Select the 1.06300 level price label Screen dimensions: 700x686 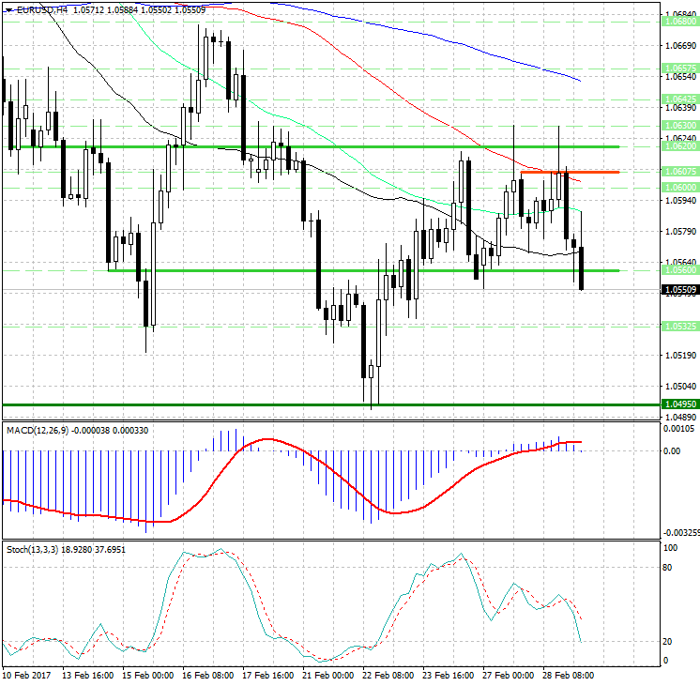point(680,126)
